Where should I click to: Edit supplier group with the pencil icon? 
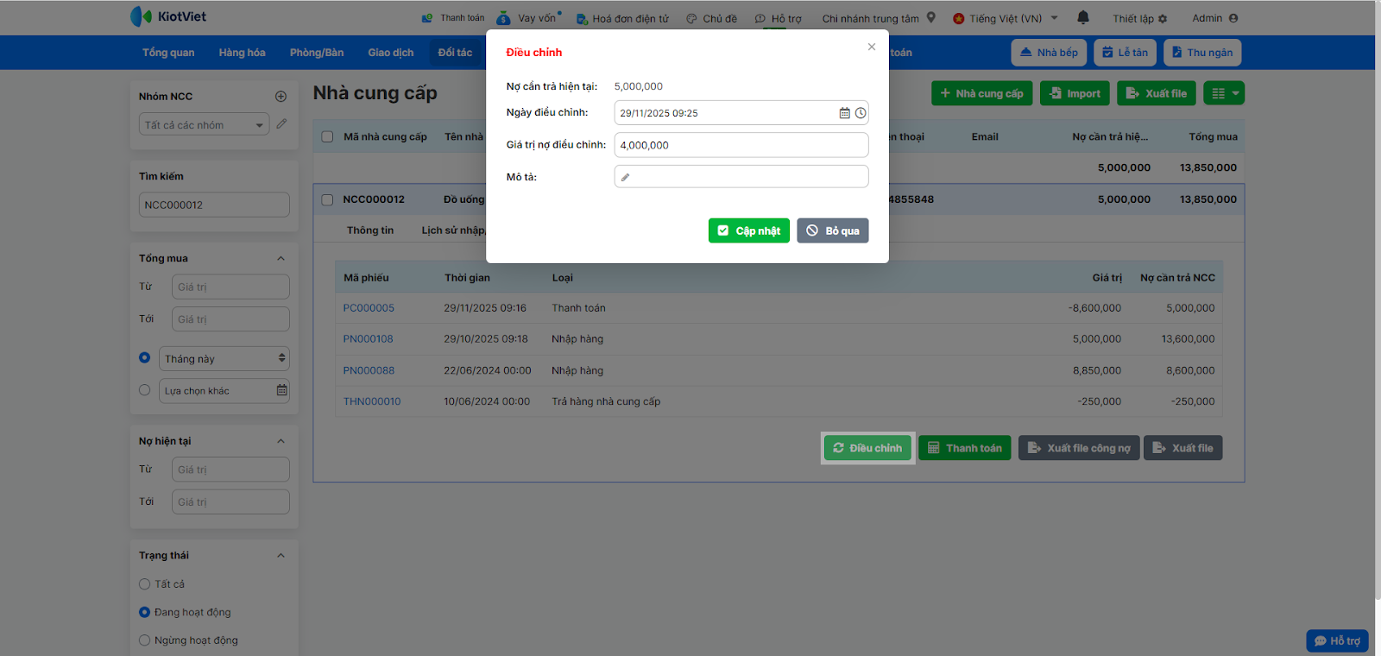pyautogui.click(x=281, y=124)
